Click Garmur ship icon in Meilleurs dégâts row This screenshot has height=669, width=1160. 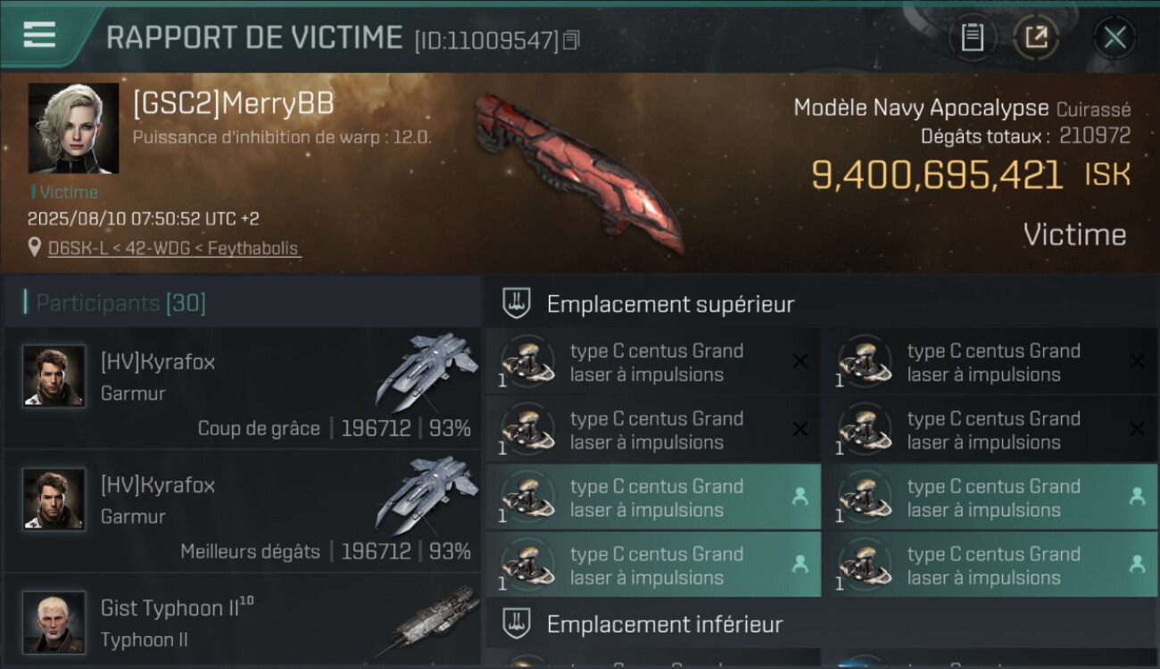427,495
